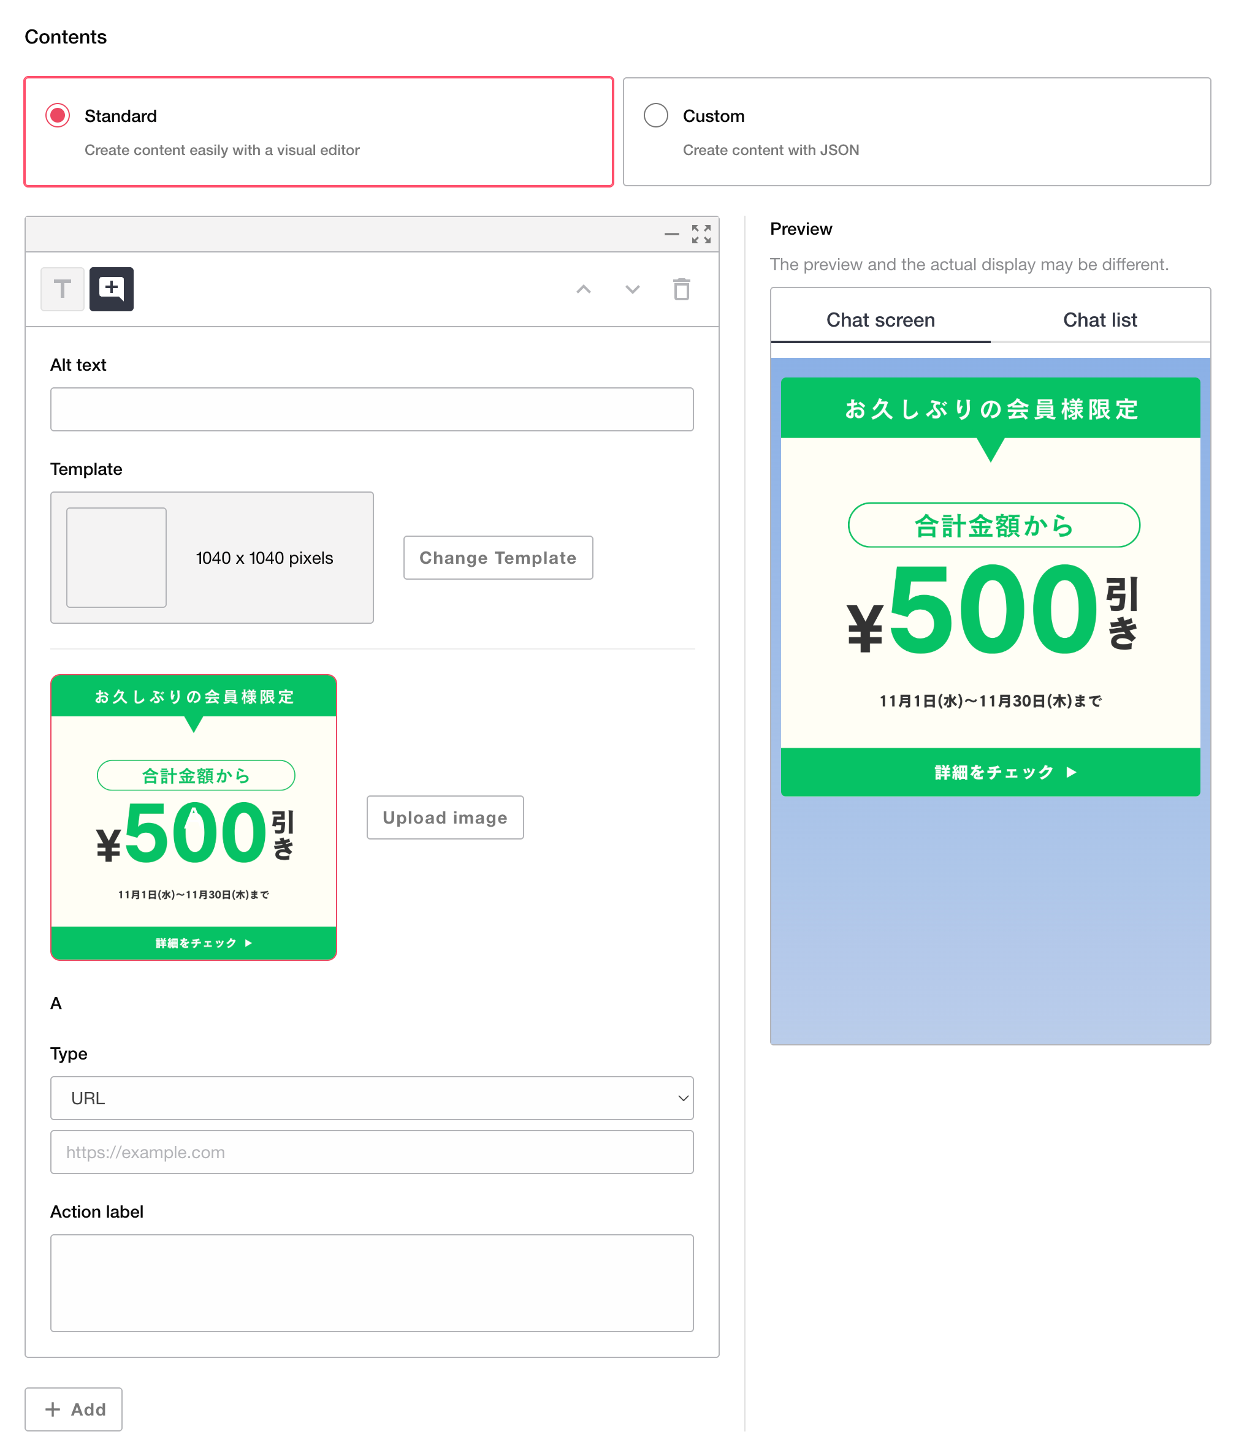Screen dimensions: 1236x1456
Task: Switch to the Chat list tab
Action: [1099, 320]
